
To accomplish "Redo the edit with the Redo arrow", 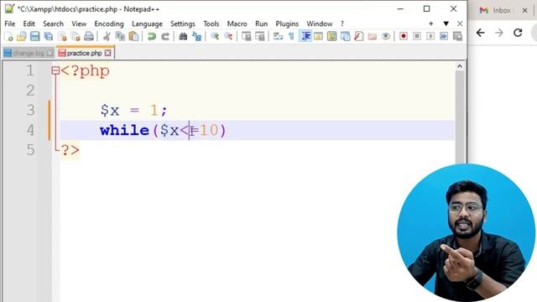I will pos(165,36).
